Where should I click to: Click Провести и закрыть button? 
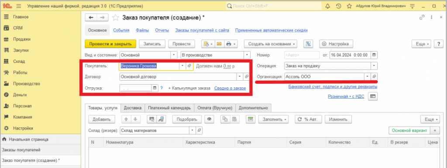pos(110,44)
